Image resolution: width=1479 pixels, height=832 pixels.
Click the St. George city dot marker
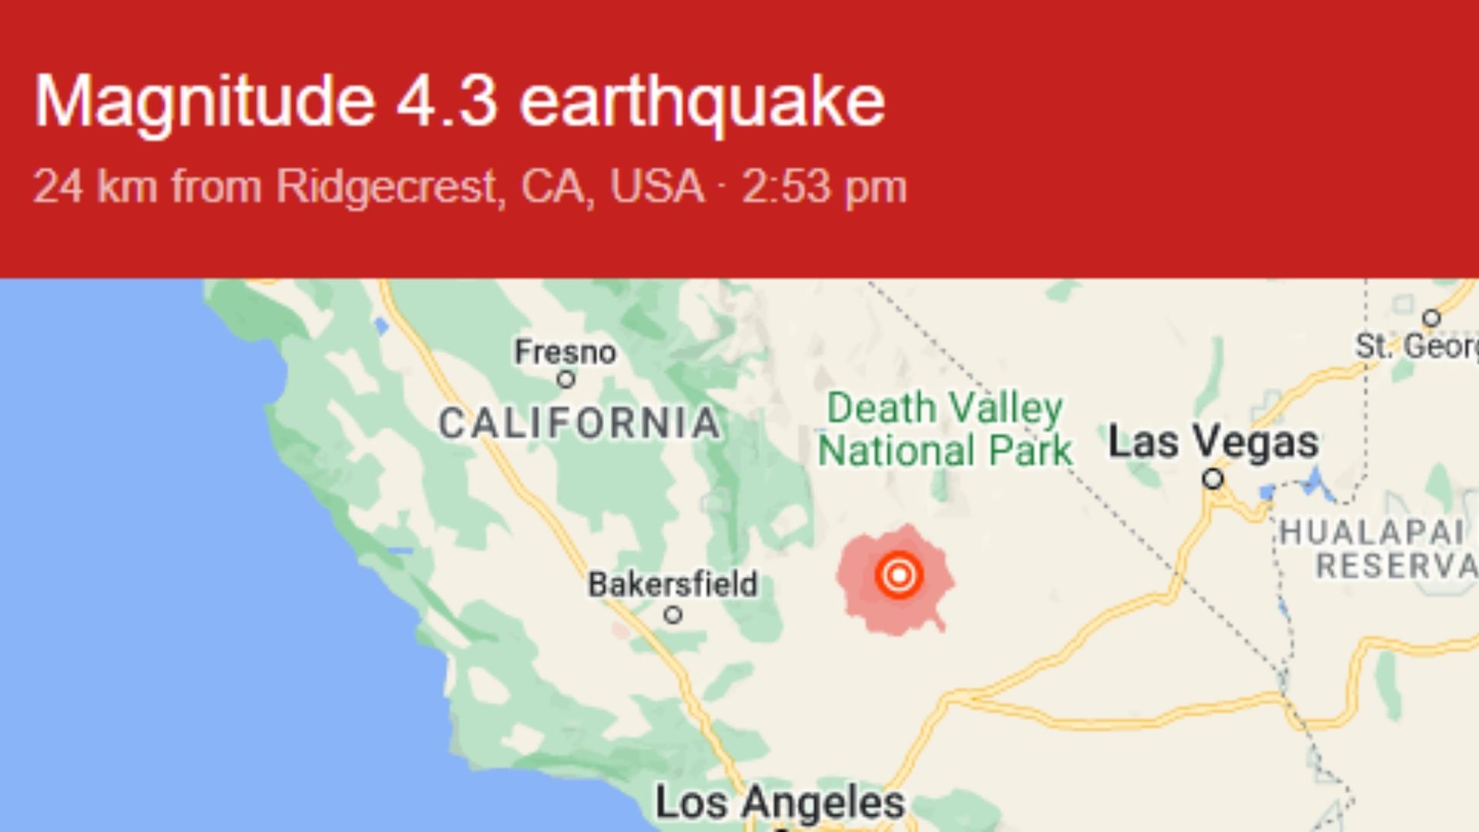pyautogui.click(x=1431, y=317)
